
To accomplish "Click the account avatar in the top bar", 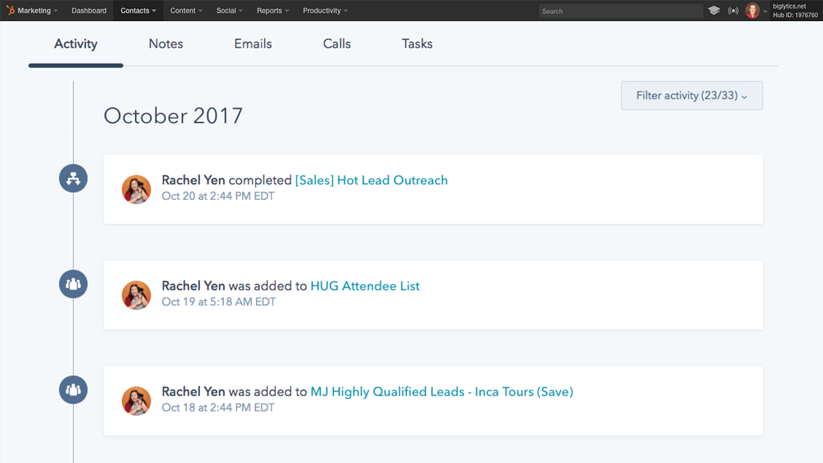I will [x=752, y=11].
